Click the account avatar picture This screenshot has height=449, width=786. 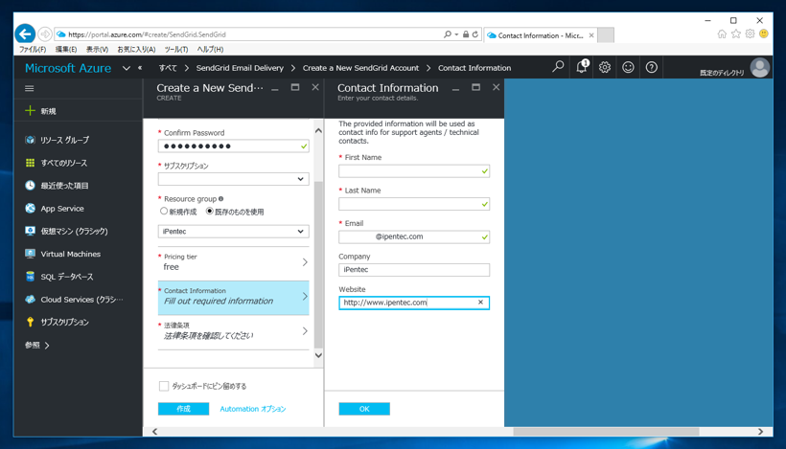759,68
